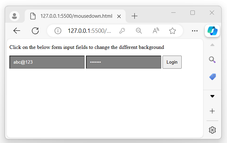Open the Copilot sidebar
The height and width of the screenshot is (143, 227).
point(212,31)
